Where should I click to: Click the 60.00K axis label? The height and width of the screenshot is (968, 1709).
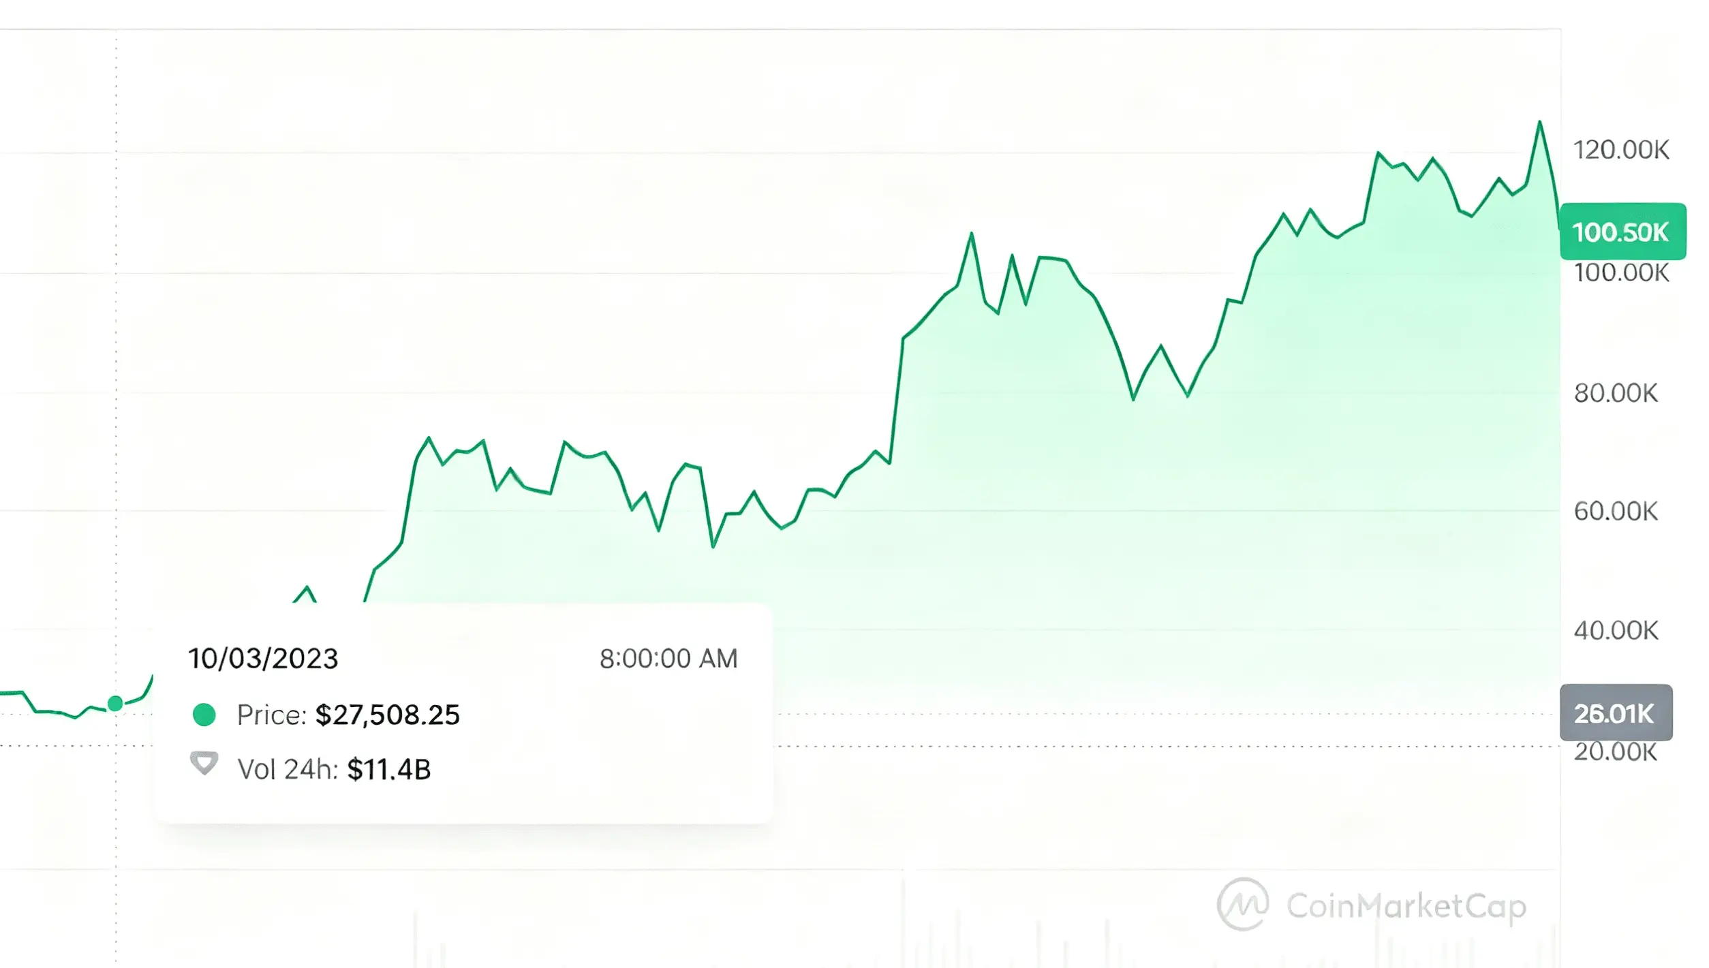(x=1616, y=512)
